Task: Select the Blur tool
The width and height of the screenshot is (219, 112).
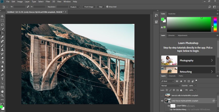Action: coord(2,66)
